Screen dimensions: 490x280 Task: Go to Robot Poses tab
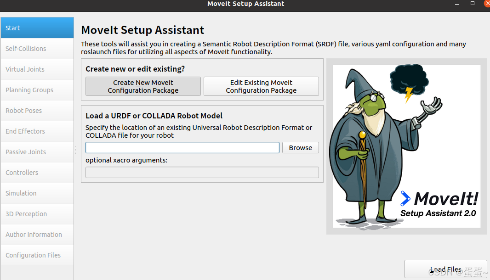click(x=37, y=111)
